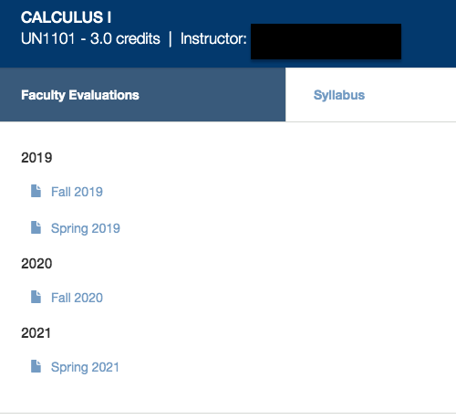The image size is (456, 420).
Task: Click the blacked-out instructor name box
Action: click(x=326, y=41)
